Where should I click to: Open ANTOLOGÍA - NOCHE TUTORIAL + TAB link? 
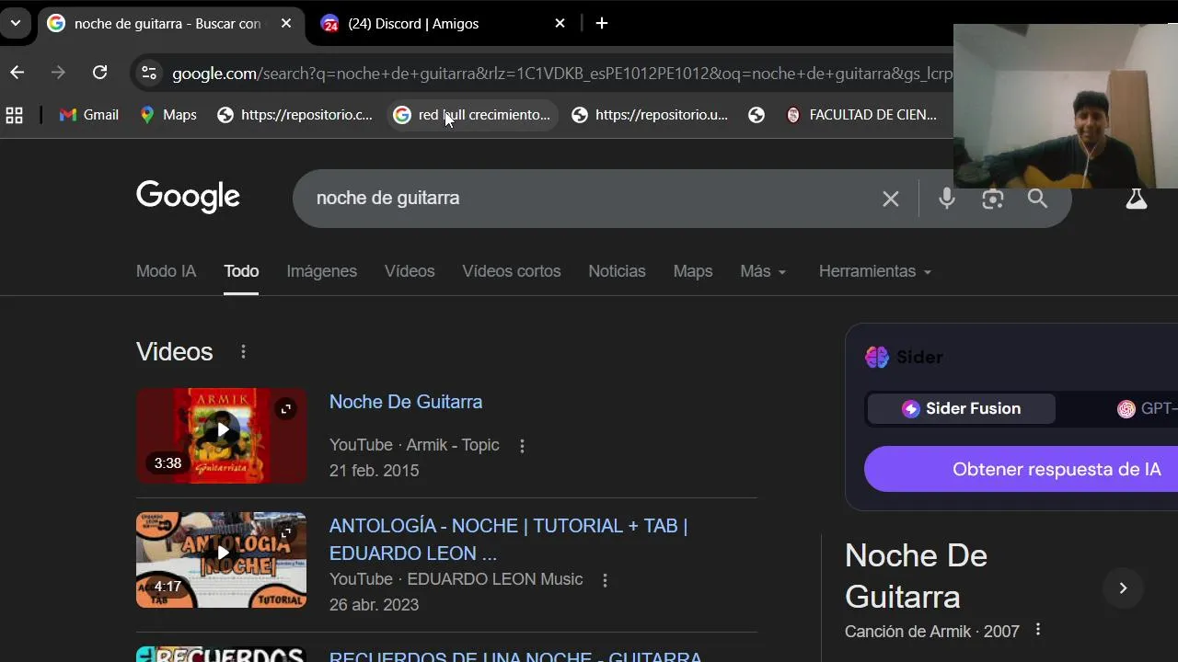[508, 539]
